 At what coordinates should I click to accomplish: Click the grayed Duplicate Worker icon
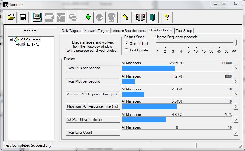[x=73, y=17]
